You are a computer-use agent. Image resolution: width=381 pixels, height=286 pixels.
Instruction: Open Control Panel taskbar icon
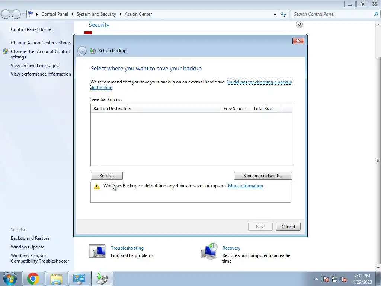pyautogui.click(x=79, y=279)
